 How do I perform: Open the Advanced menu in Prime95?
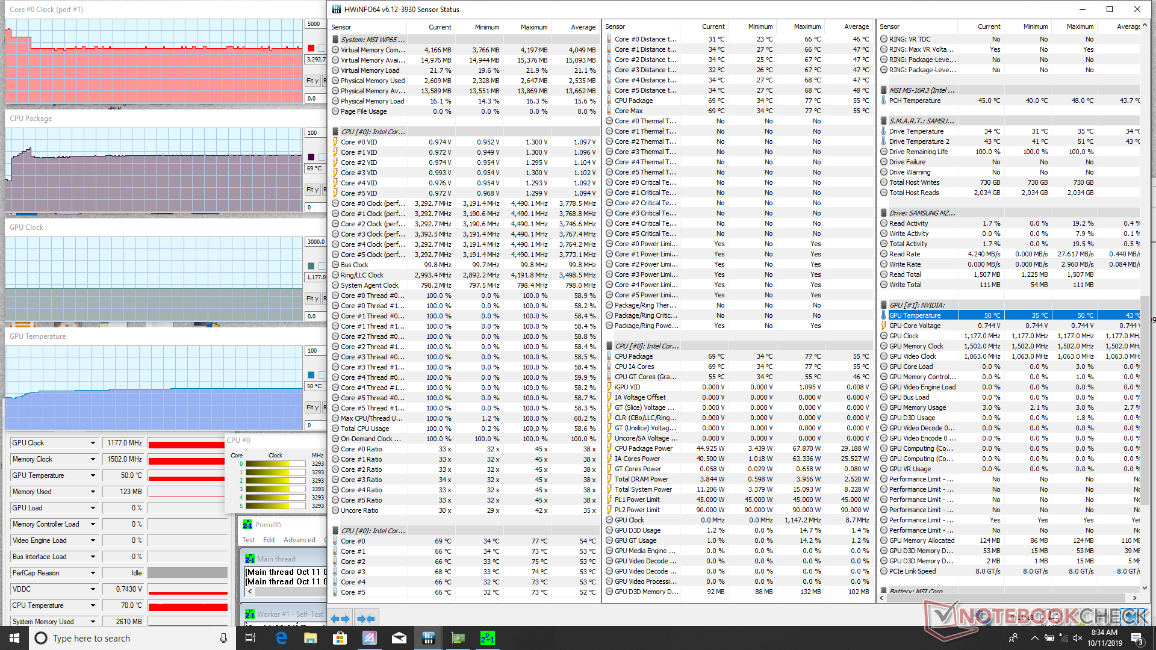coord(299,540)
